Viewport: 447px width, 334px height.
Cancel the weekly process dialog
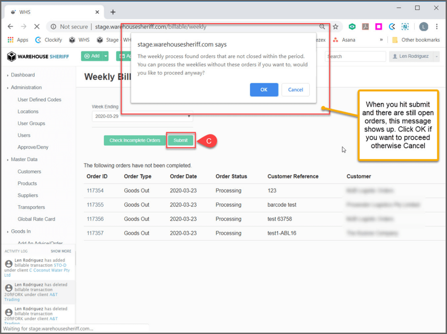click(296, 90)
